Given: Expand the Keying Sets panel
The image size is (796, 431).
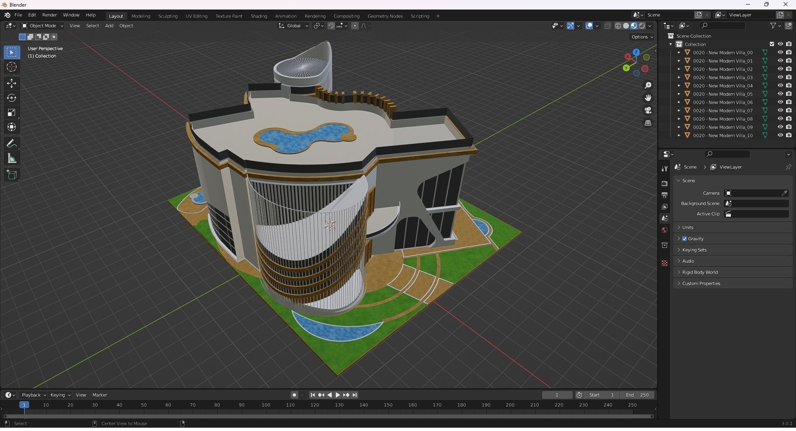Looking at the screenshot, I should pos(733,250).
